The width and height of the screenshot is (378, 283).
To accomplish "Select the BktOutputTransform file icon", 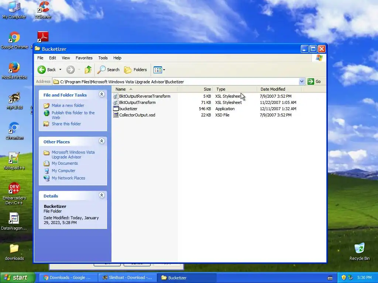I will click(x=116, y=102).
